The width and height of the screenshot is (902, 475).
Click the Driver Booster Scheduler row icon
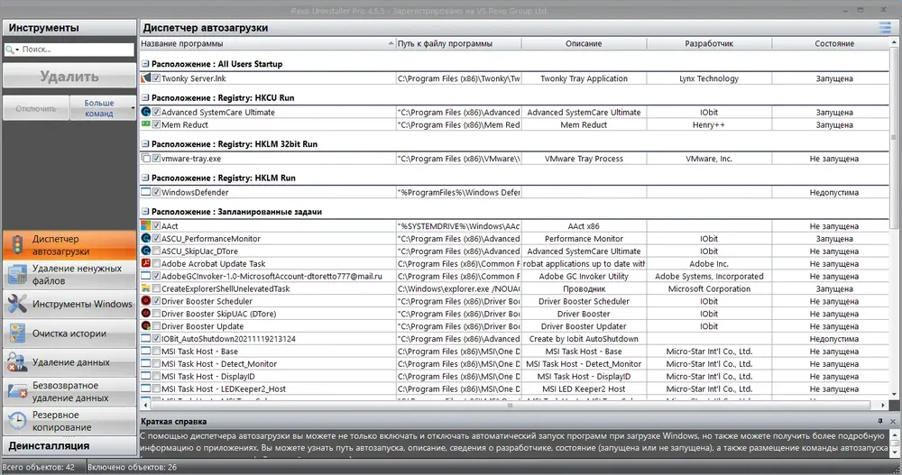[145, 301]
